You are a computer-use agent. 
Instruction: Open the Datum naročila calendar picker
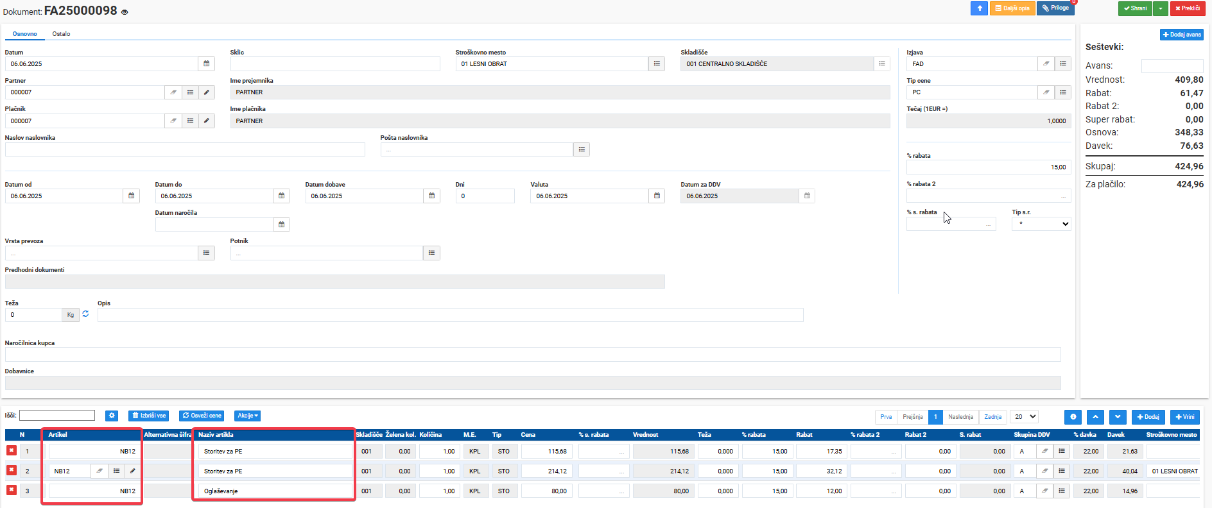pyautogui.click(x=281, y=224)
